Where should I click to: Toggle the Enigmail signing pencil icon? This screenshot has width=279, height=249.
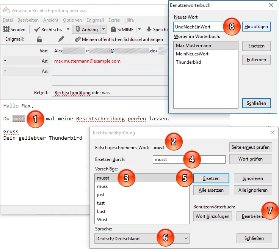point(61,39)
